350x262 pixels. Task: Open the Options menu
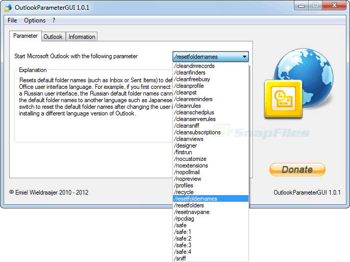(35, 20)
